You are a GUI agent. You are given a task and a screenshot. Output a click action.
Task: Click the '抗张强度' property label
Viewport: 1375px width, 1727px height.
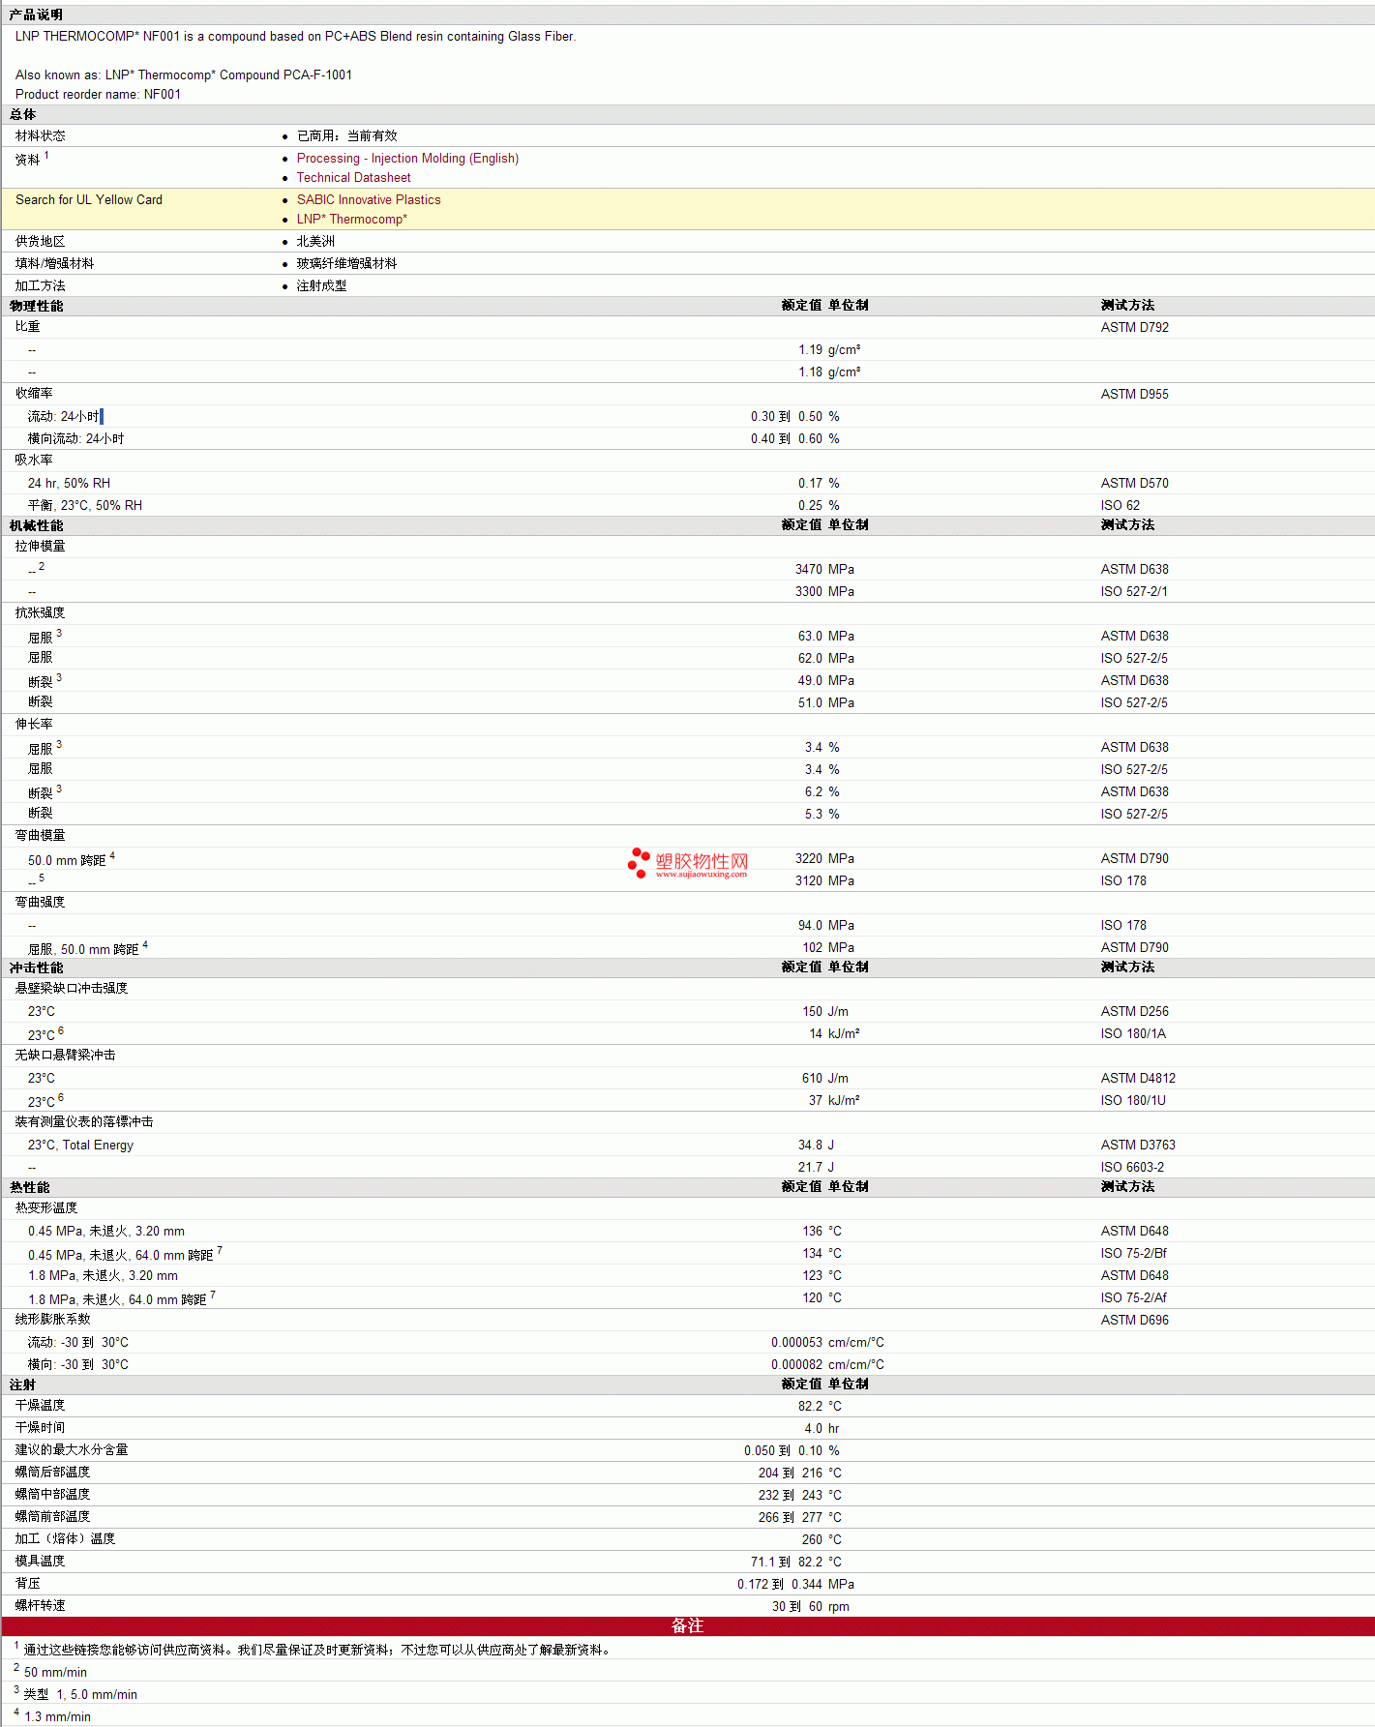[x=41, y=613]
